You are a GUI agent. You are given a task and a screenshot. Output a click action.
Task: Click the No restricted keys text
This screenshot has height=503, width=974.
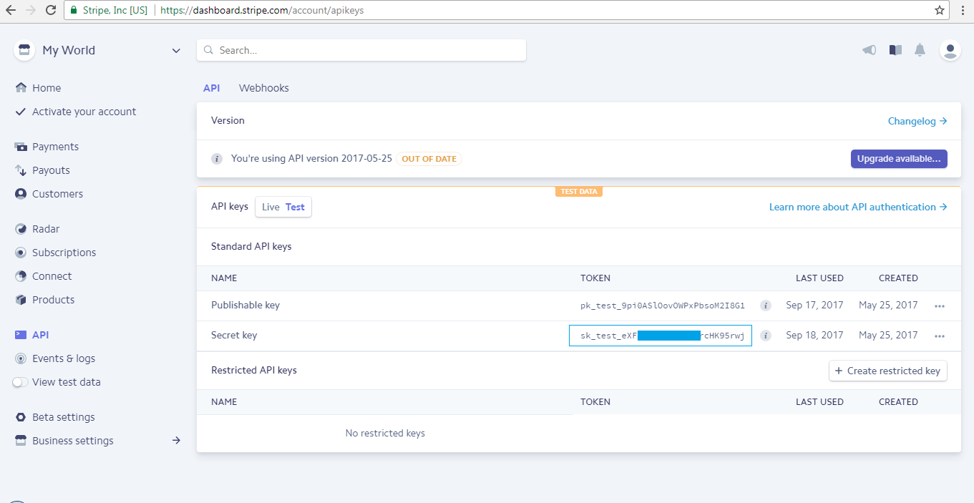pyautogui.click(x=385, y=433)
